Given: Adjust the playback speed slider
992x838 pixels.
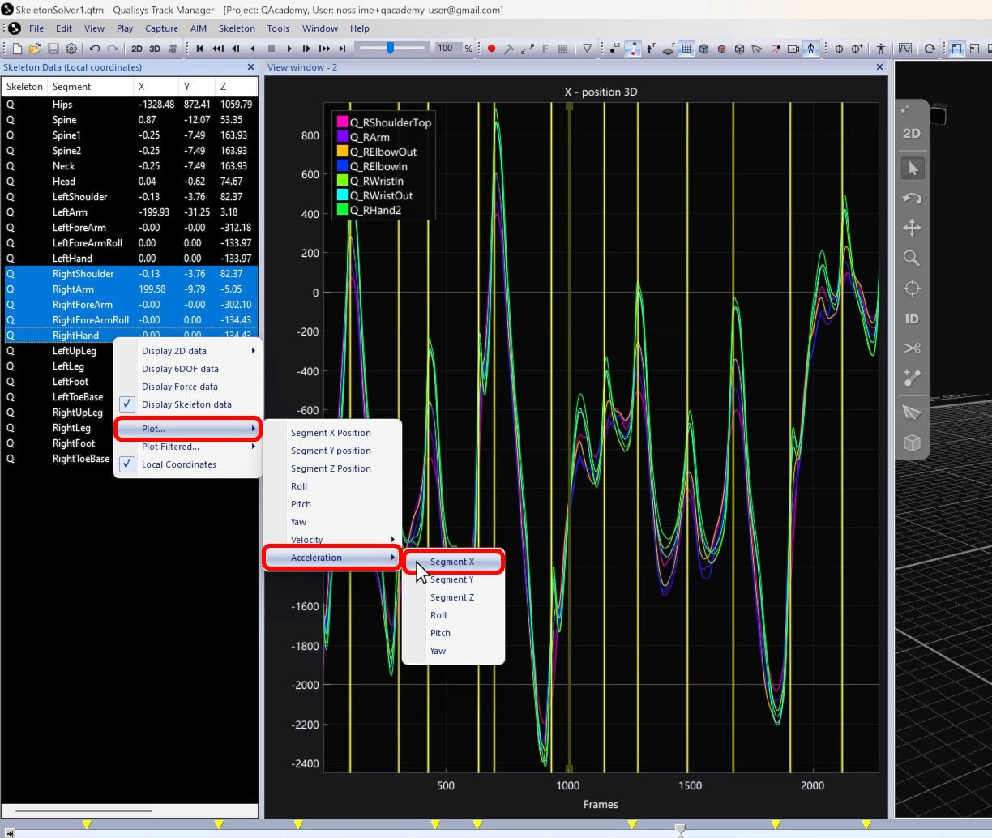Looking at the screenshot, I should click(x=390, y=49).
